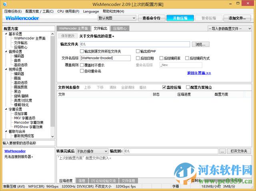Screen dimensions: 256x191
Task: Click the tree scrollbar up arrow
Action: [52, 34]
